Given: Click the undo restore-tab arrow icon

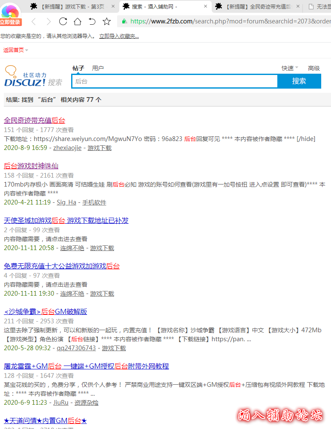Looking at the screenshot, I should pos(92,22).
